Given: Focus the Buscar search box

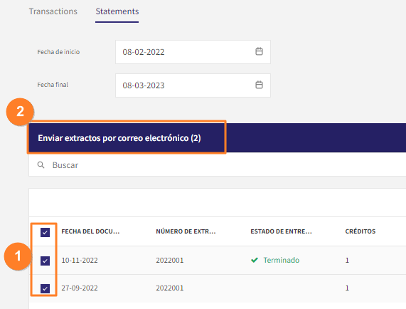Looking at the screenshot, I should [x=218, y=165].
